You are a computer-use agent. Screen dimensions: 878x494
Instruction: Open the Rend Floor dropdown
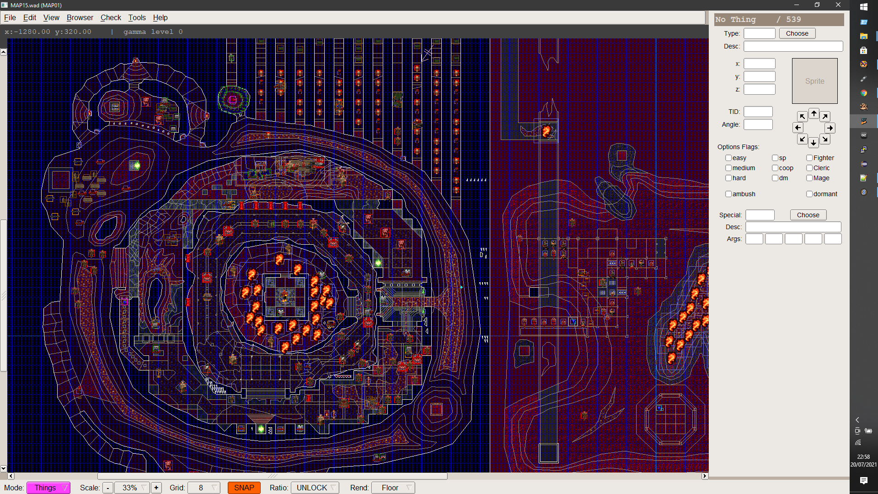pyautogui.click(x=393, y=488)
